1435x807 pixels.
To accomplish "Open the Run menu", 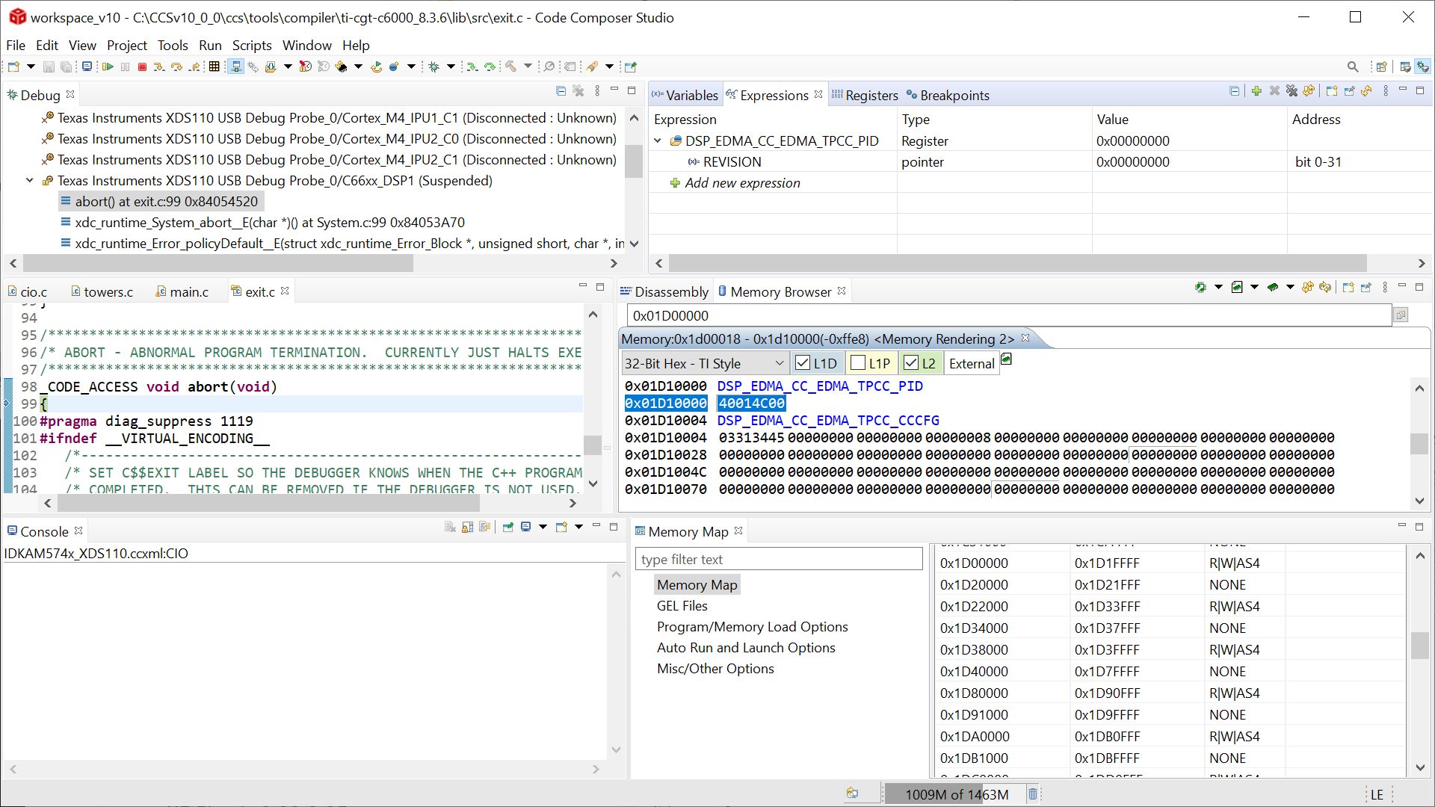I will (x=210, y=46).
